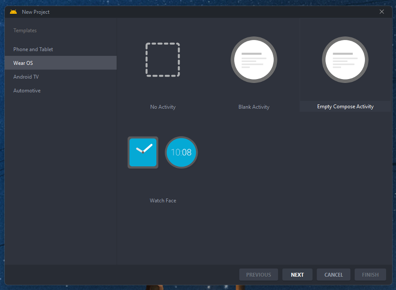Viewport: 396px width, 290px height.
Task: Select the round 10:08 digital watch face icon
Action: [x=181, y=153]
